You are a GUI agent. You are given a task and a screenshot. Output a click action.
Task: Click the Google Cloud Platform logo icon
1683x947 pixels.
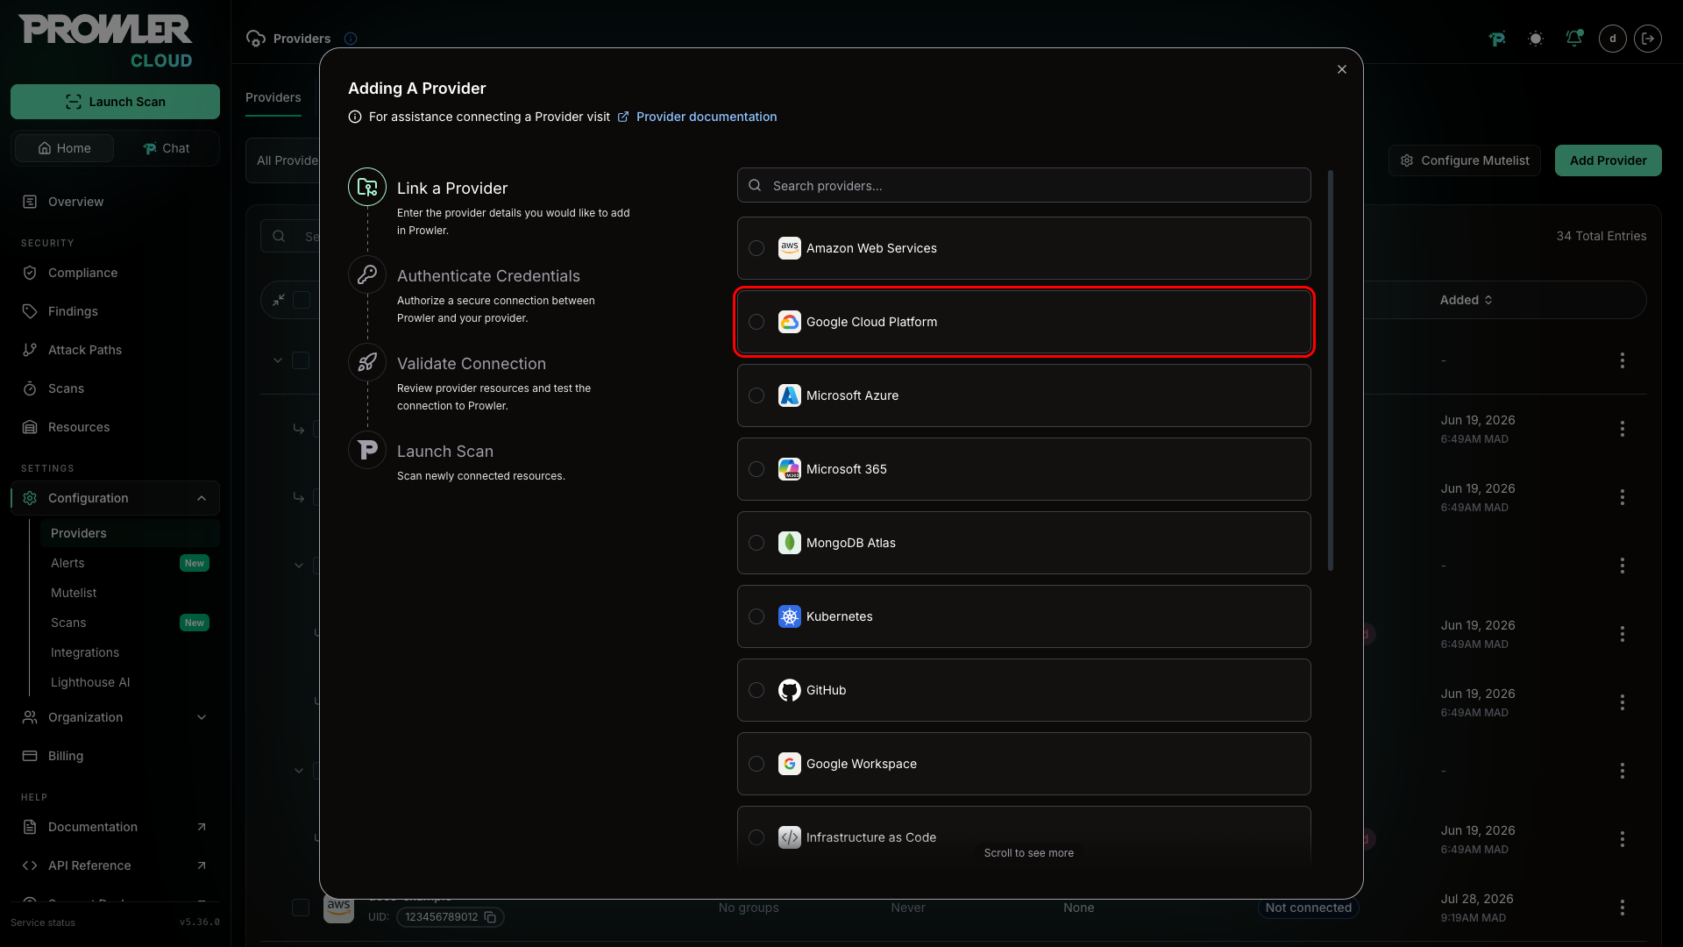point(790,322)
